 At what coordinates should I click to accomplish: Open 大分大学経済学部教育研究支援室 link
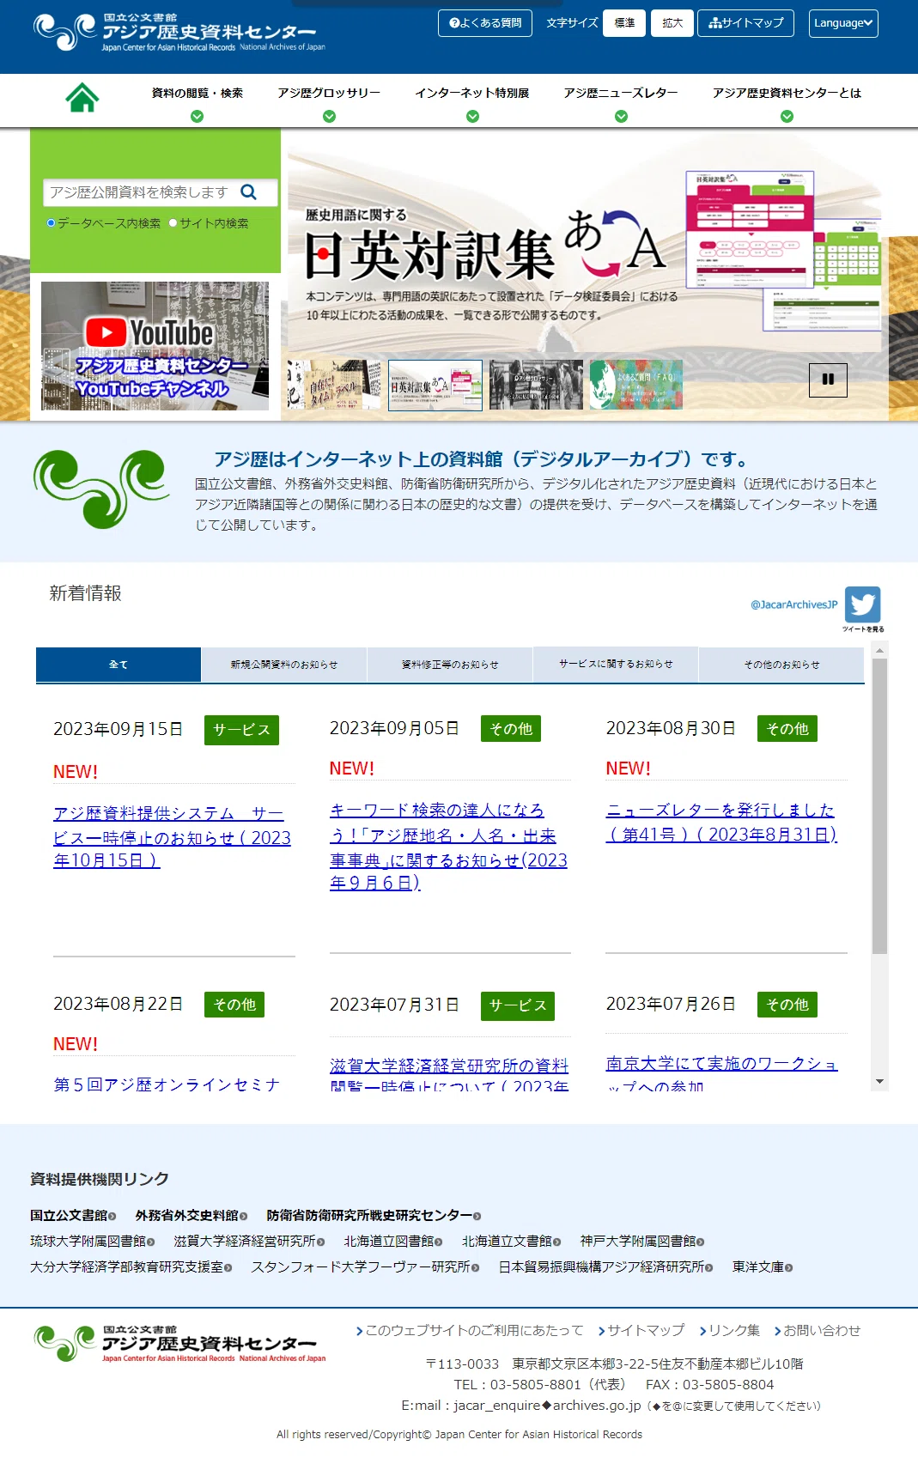point(127,1267)
